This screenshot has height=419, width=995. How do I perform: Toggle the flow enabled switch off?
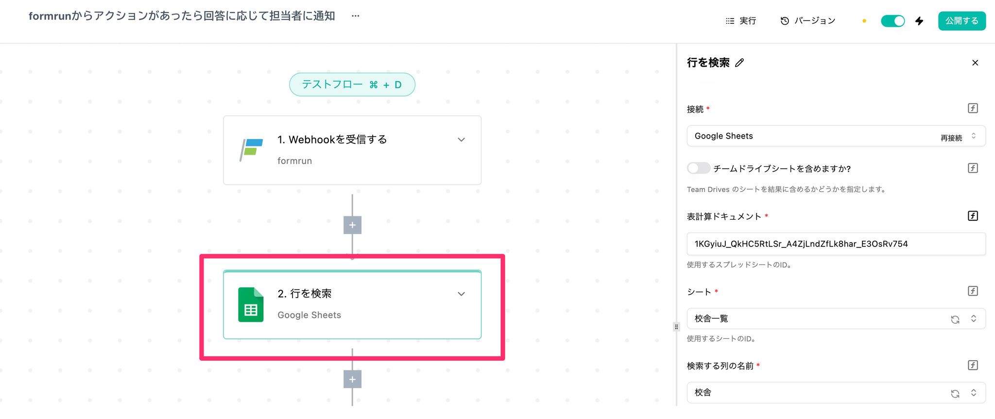click(x=892, y=21)
